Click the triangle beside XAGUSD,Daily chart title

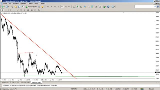pos(1,13)
